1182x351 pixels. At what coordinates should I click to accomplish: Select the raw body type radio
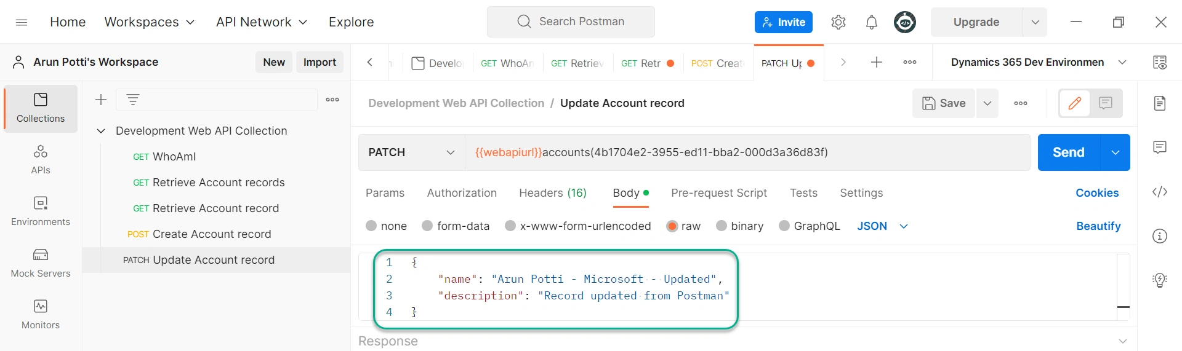(x=672, y=226)
